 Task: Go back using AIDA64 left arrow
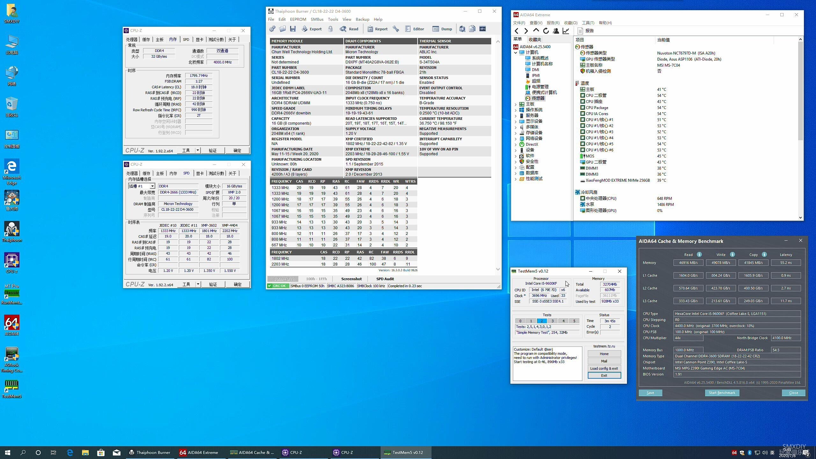pyautogui.click(x=516, y=31)
